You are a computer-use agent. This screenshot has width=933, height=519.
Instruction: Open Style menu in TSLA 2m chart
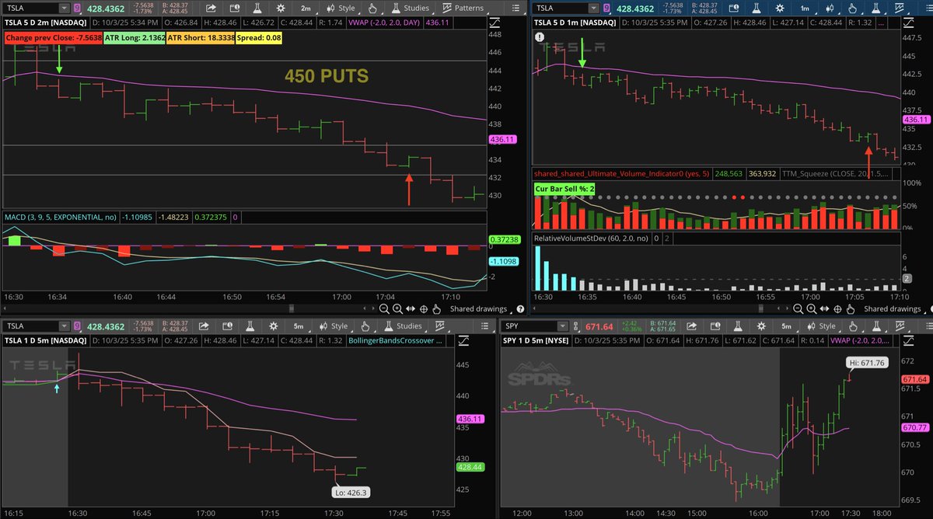click(341, 8)
